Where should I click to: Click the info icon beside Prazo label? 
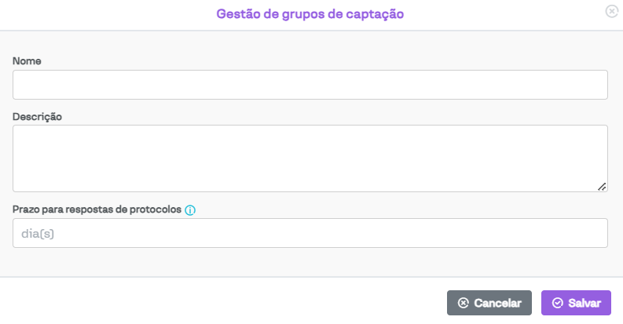click(190, 210)
